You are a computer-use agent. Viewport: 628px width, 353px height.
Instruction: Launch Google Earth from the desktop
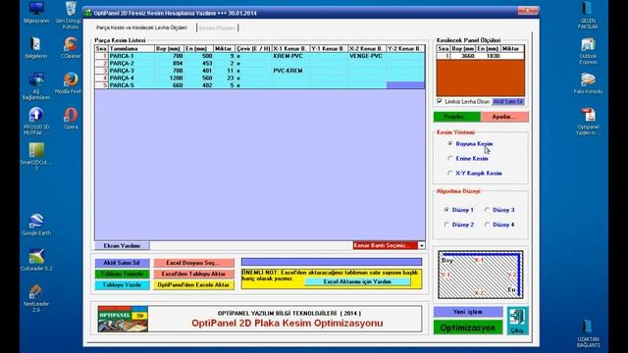point(36,225)
